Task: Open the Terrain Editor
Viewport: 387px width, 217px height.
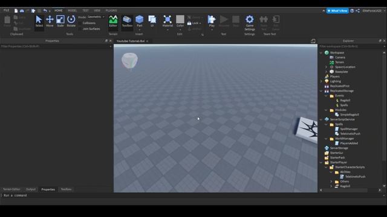Action: coord(113,22)
